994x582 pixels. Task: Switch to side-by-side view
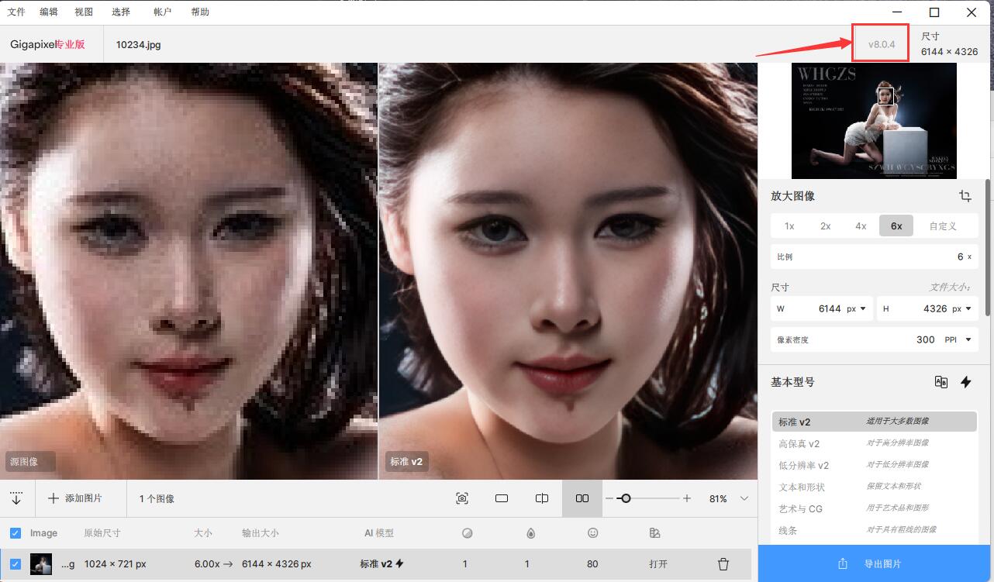[582, 498]
